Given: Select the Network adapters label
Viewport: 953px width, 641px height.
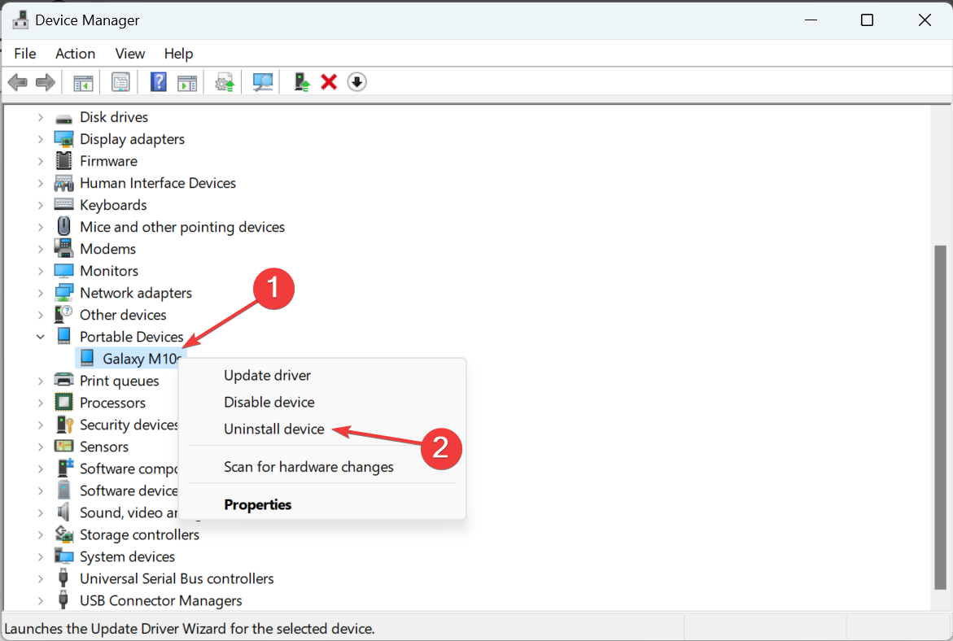Looking at the screenshot, I should pos(136,293).
